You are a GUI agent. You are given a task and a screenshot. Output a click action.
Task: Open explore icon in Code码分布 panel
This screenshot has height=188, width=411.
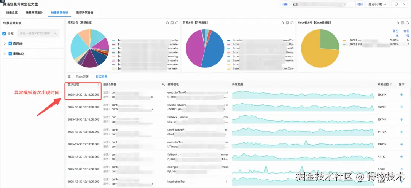[x=403, y=23]
